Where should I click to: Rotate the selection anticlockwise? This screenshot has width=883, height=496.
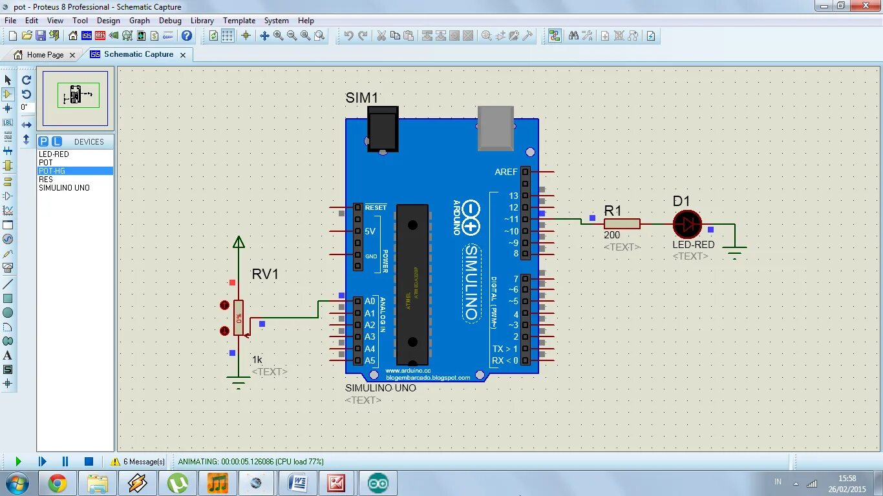[x=26, y=94]
